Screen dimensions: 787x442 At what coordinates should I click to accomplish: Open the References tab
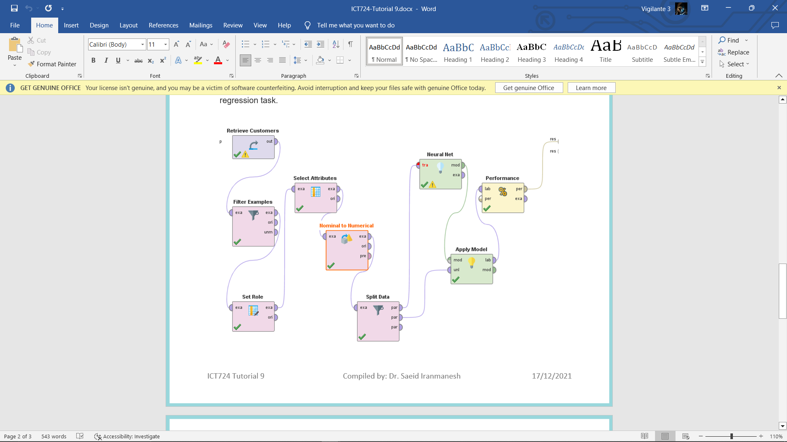point(163,25)
